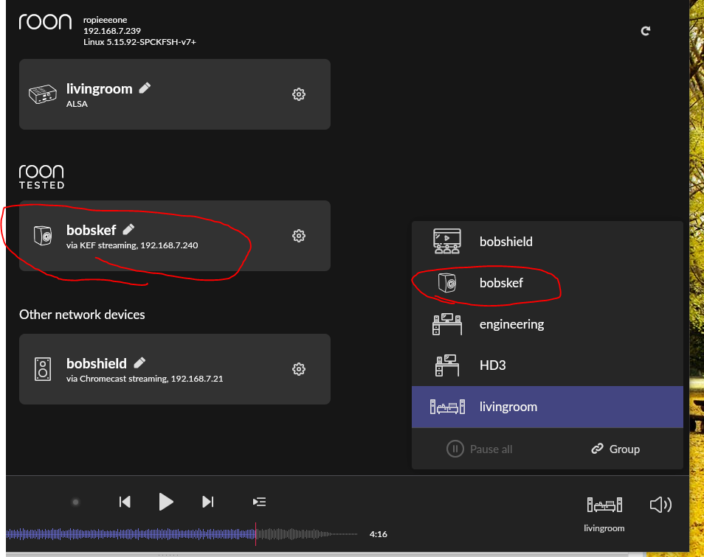Choose the engineering zone
The width and height of the screenshot is (704, 557).
(511, 324)
